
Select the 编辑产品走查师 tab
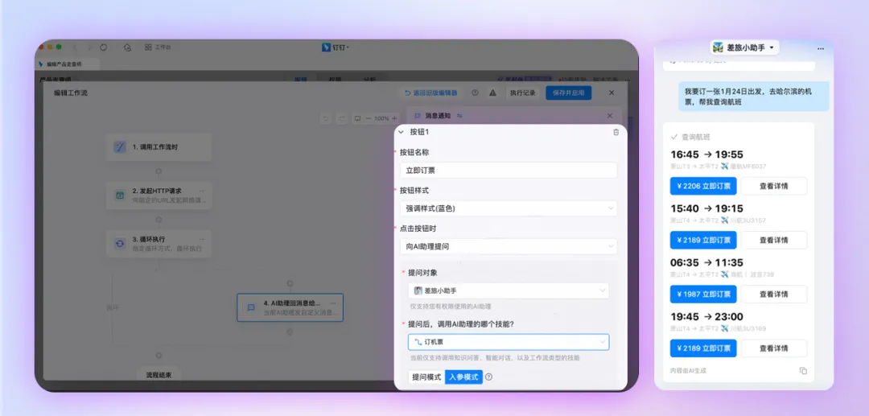coord(68,64)
